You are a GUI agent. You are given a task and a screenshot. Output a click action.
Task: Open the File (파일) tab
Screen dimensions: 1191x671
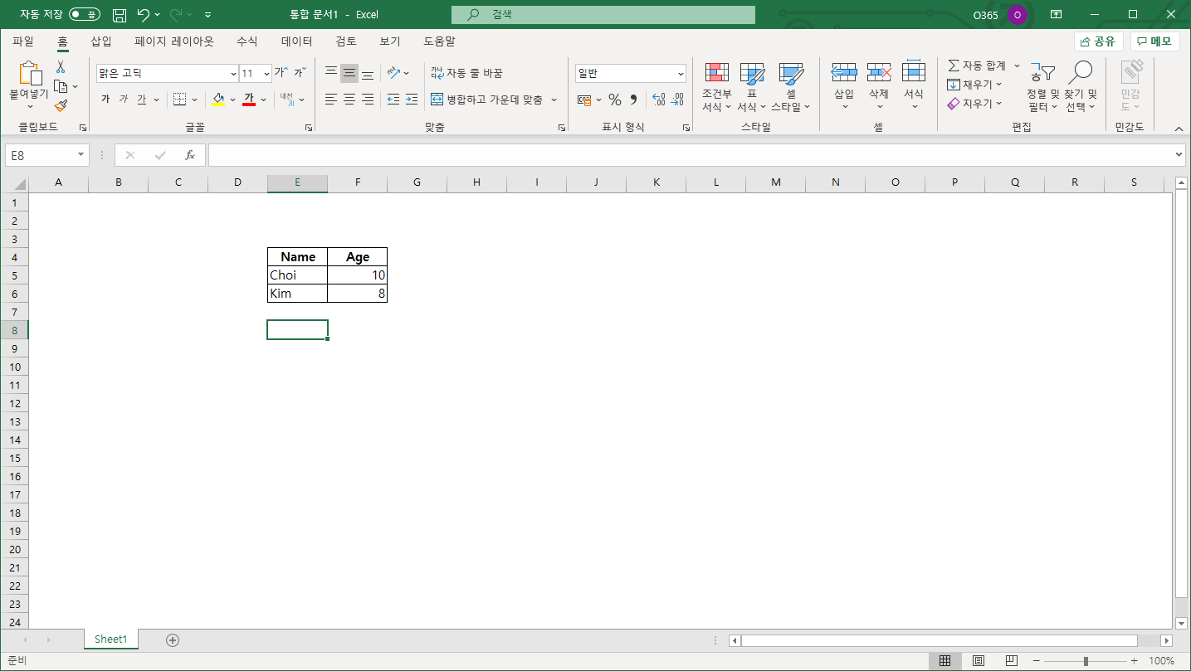pyautogui.click(x=23, y=41)
